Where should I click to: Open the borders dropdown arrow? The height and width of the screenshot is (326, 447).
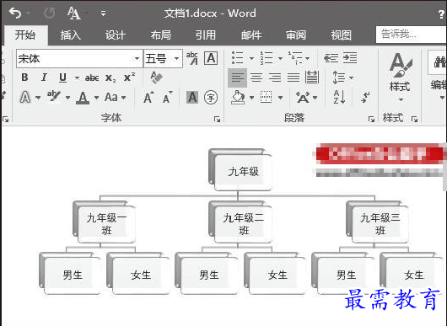[x=281, y=98]
